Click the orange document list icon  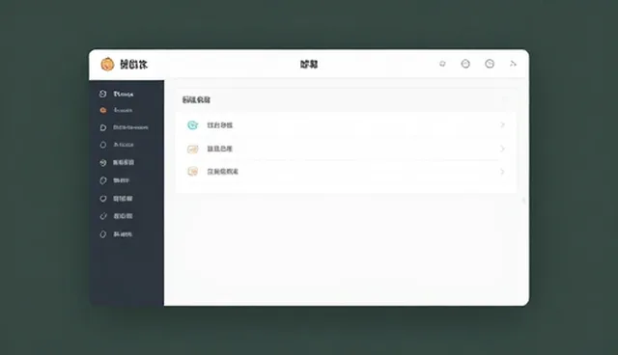click(x=192, y=171)
